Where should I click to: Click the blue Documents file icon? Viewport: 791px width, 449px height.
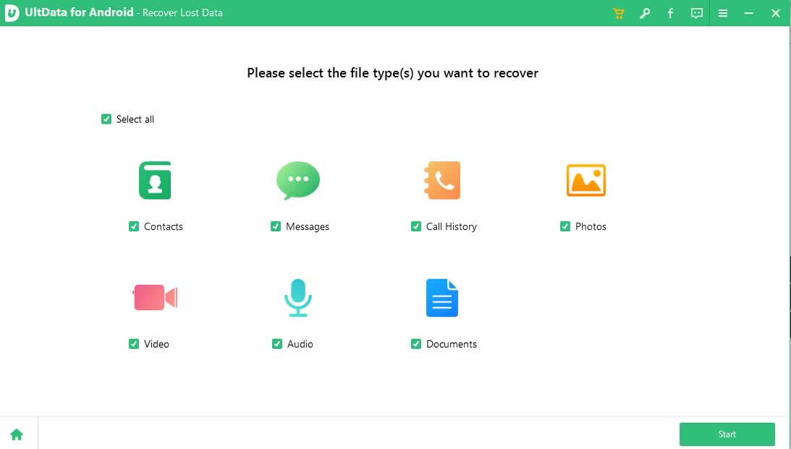tap(441, 297)
